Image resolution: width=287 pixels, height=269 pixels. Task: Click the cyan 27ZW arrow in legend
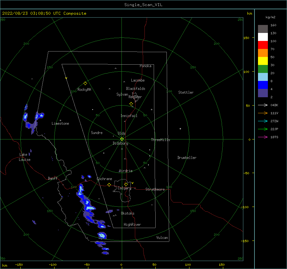tap(263, 121)
